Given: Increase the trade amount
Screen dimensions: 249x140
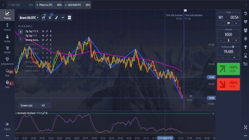Looking at the screenshot, I should [236, 40].
